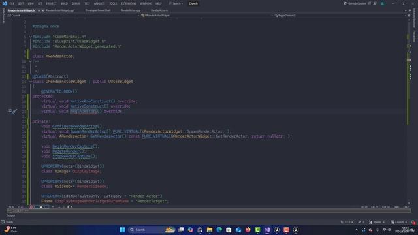This screenshot has width=418, height=235.
Task: Toggle pin on RenderActorWidget.h tab
Action: click(x=39, y=10)
